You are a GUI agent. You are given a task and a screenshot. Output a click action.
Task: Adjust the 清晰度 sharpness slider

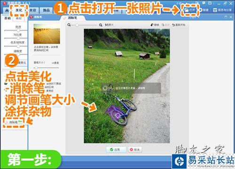(x=18, y=54)
